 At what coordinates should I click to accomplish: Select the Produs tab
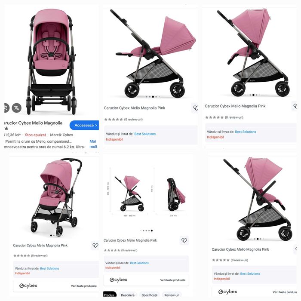point(110,295)
